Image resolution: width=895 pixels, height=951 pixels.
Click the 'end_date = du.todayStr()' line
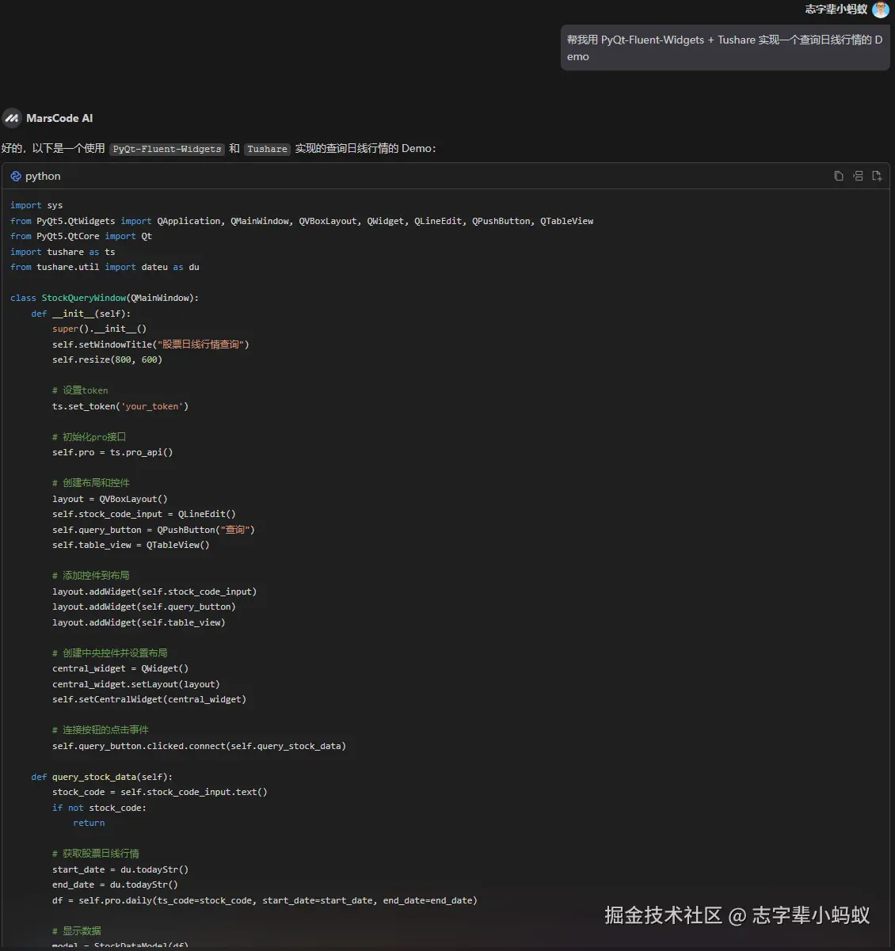[115, 884]
